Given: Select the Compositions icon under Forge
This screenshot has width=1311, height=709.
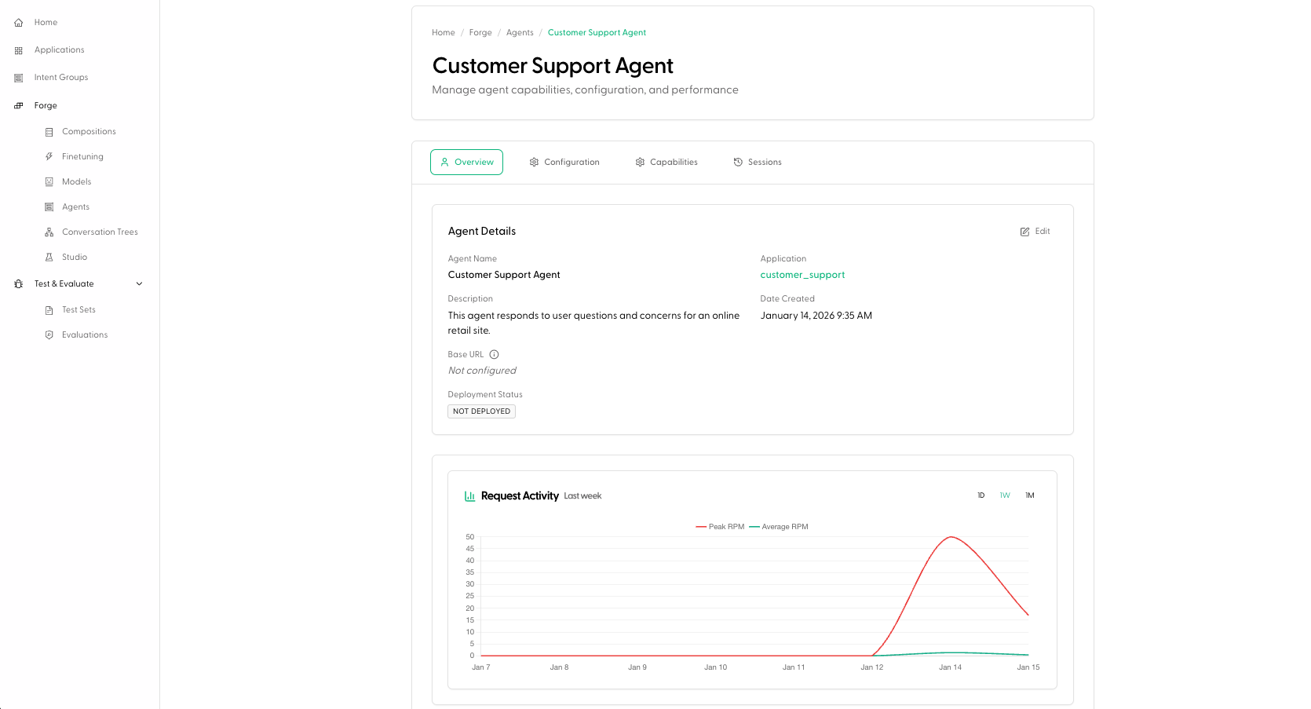Looking at the screenshot, I should (x=49, y=131).
